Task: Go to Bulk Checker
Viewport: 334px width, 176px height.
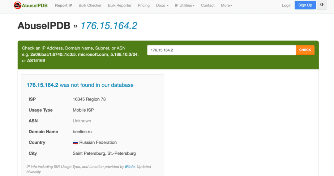Action: (x=90, y=5)
